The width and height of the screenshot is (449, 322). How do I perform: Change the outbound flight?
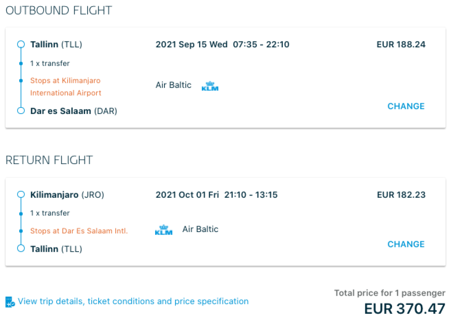tap(406, 106)
